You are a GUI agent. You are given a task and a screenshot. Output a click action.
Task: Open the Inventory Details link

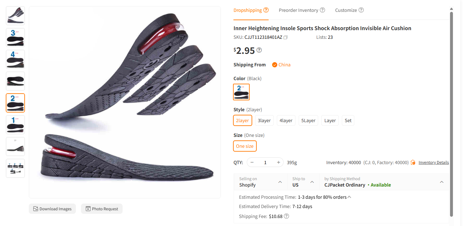[433, 162]
